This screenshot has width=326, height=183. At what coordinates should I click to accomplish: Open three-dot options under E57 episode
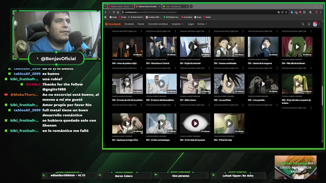point(209,105)
